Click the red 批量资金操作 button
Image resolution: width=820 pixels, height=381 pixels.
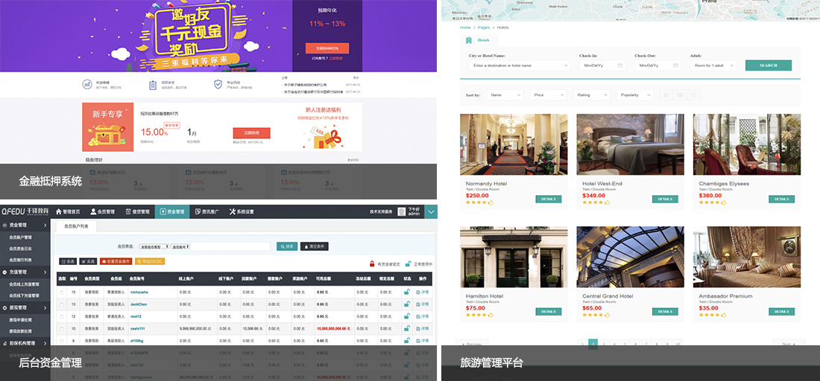116,261
